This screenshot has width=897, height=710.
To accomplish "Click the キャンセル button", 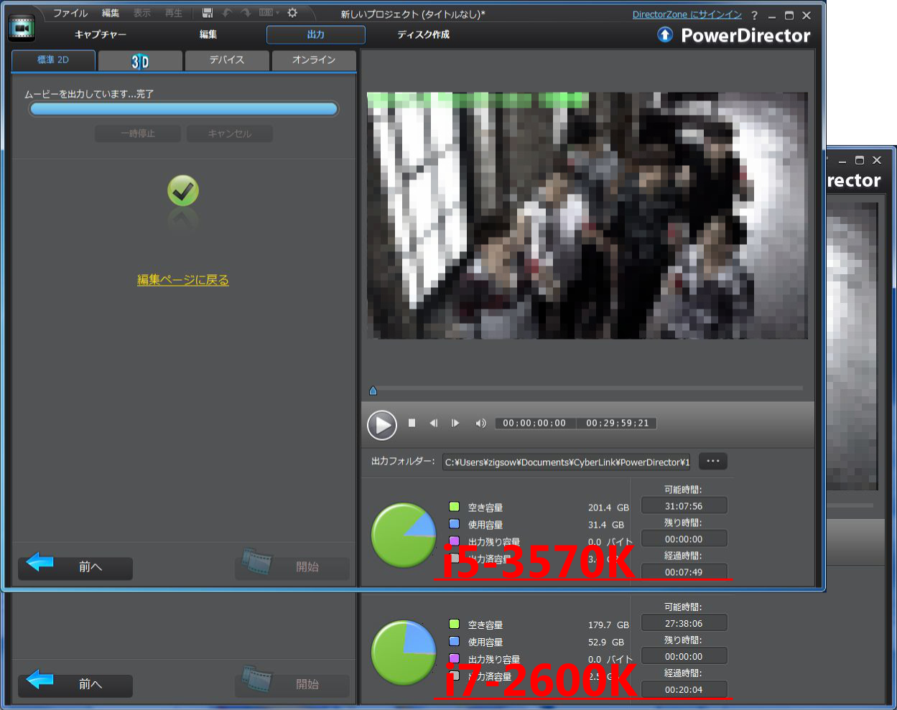I will [230, 134].
